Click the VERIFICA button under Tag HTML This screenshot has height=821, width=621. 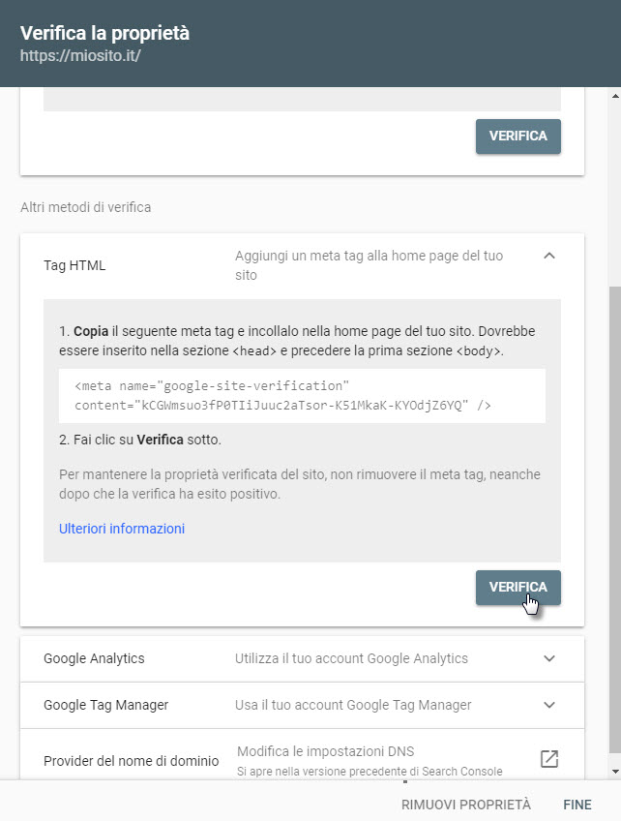517,588
